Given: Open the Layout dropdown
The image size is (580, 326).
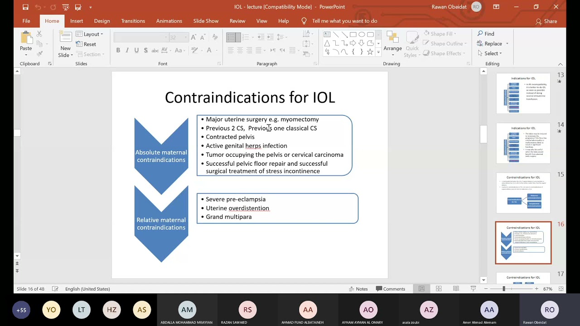Looking at the screenshot, I should 90,34.
